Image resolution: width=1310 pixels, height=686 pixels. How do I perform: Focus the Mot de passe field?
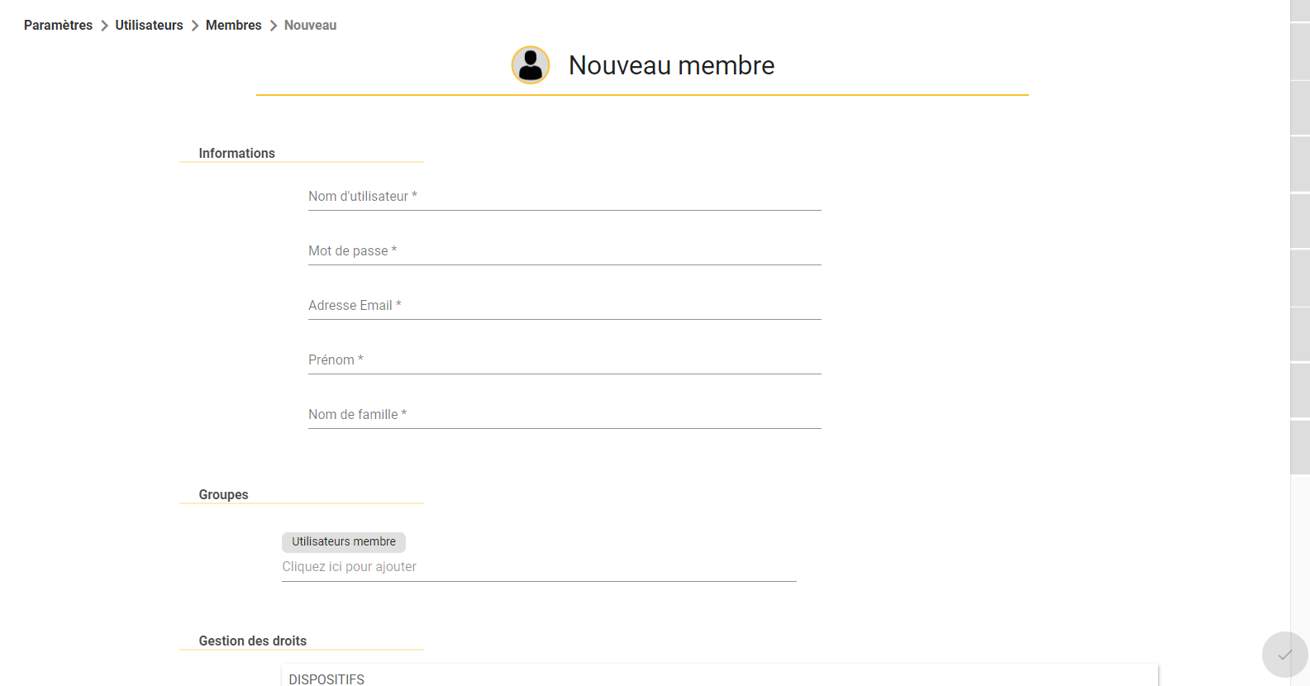tap(564, 251)
